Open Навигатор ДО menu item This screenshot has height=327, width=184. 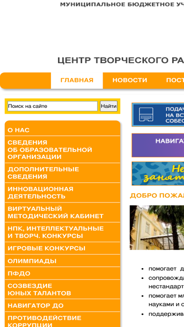63,305
